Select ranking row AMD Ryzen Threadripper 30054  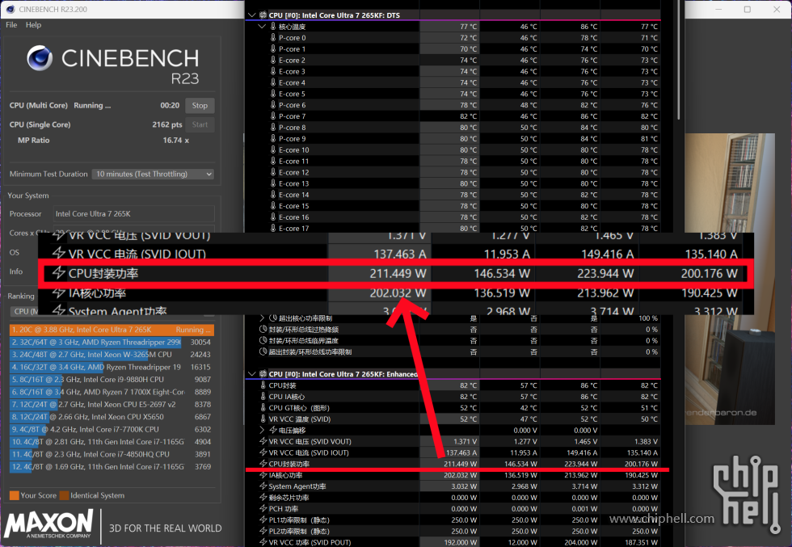click(112, 343)
